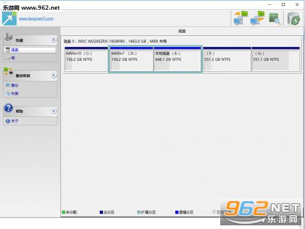
Task: Click disk 0 WDC WD20EZRX title text
Action: click(x=115, y=41)
